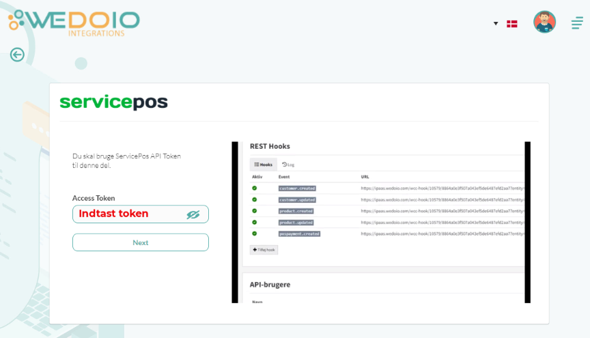Screen dimensions: 590x338
Task: Click green active icon for product.created
Action: click(x=254, y=211)
